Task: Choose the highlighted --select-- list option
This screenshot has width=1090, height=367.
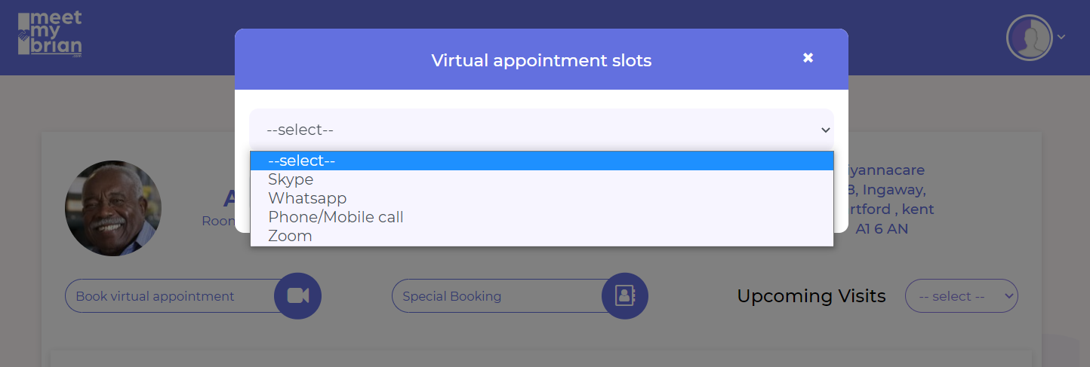Action: [301, 161]
